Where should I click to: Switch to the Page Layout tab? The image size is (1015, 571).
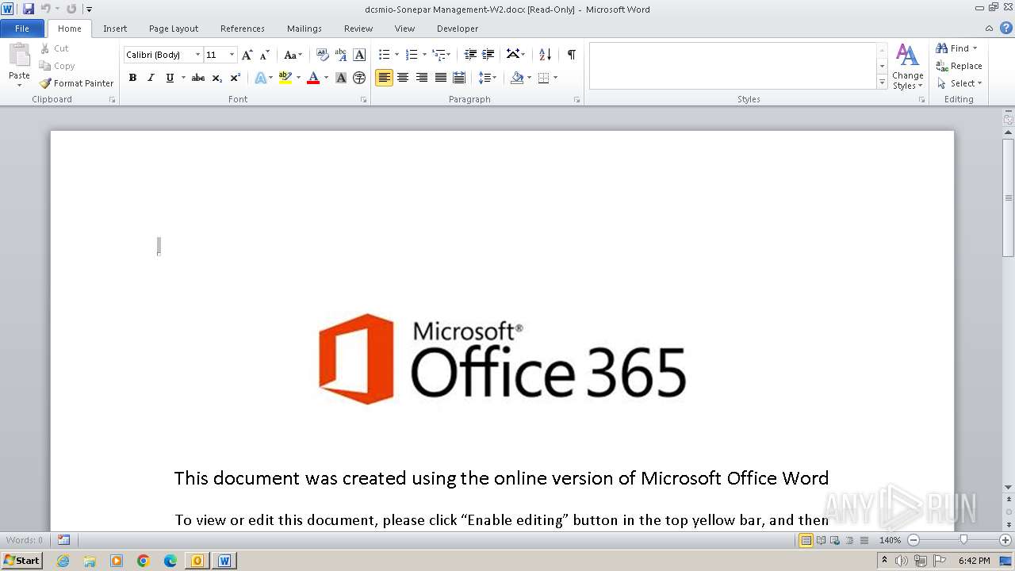174,29
